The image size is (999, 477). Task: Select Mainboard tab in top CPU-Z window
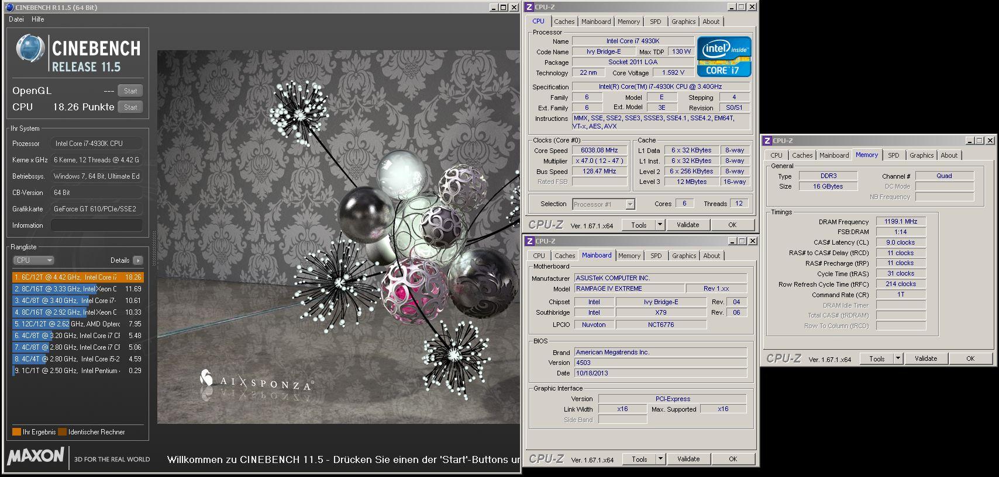[596, 22]
